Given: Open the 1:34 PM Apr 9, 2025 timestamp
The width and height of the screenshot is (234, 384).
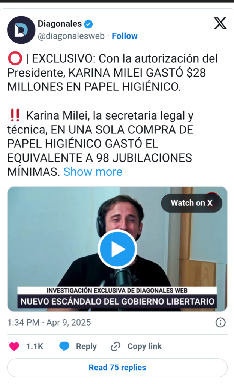Looking at the screenshot, I should [x=49, y=322].
